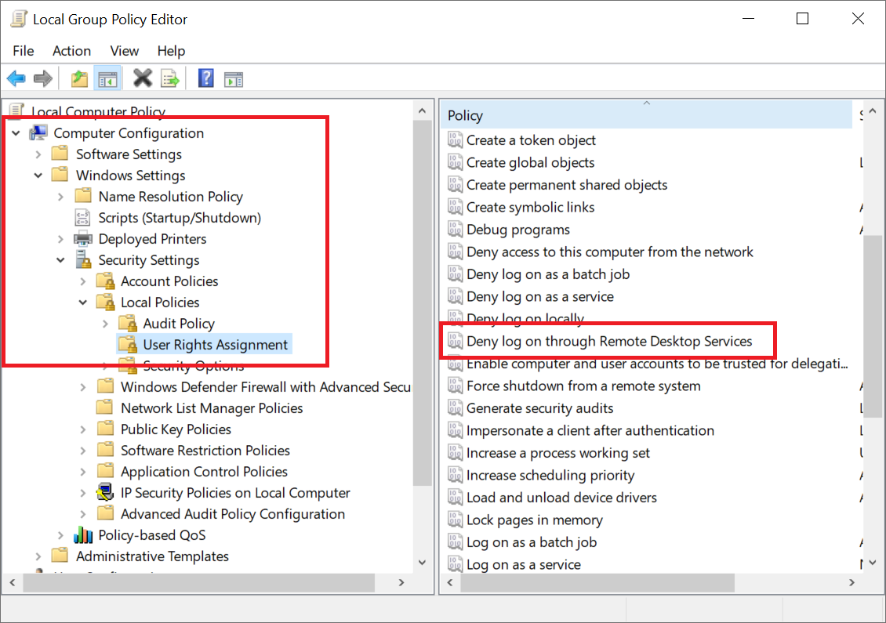Open Help with the question mark icon
The image size is (886, 623).
tap(206, 78)
